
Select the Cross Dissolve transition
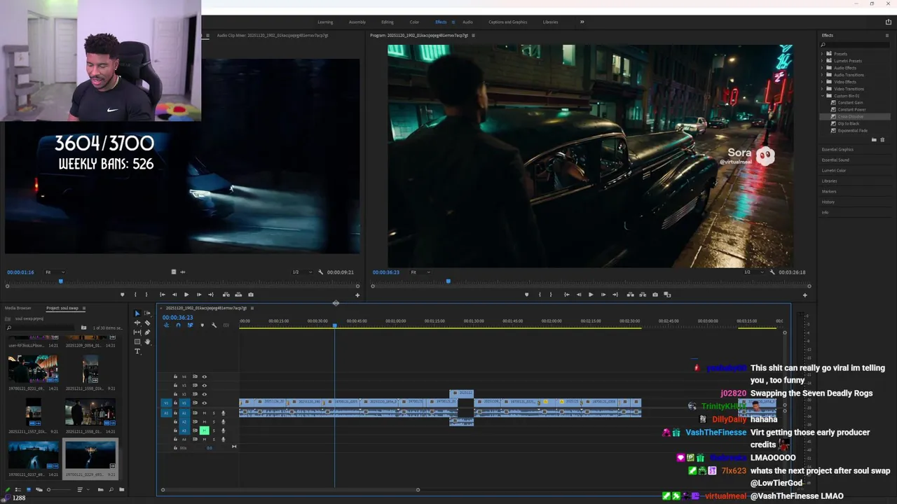coord(851,117)
